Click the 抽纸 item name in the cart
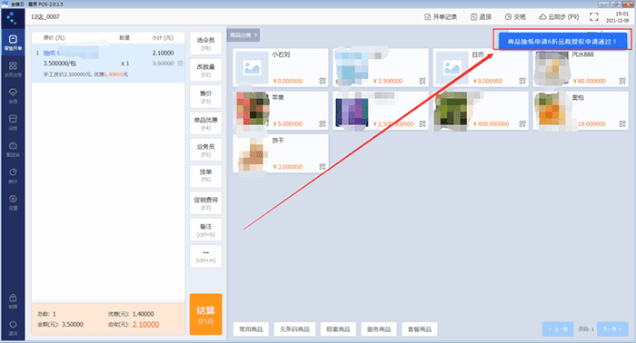This screenshot has height=343, width=636. pyautogui.click(x=50, y=53)
